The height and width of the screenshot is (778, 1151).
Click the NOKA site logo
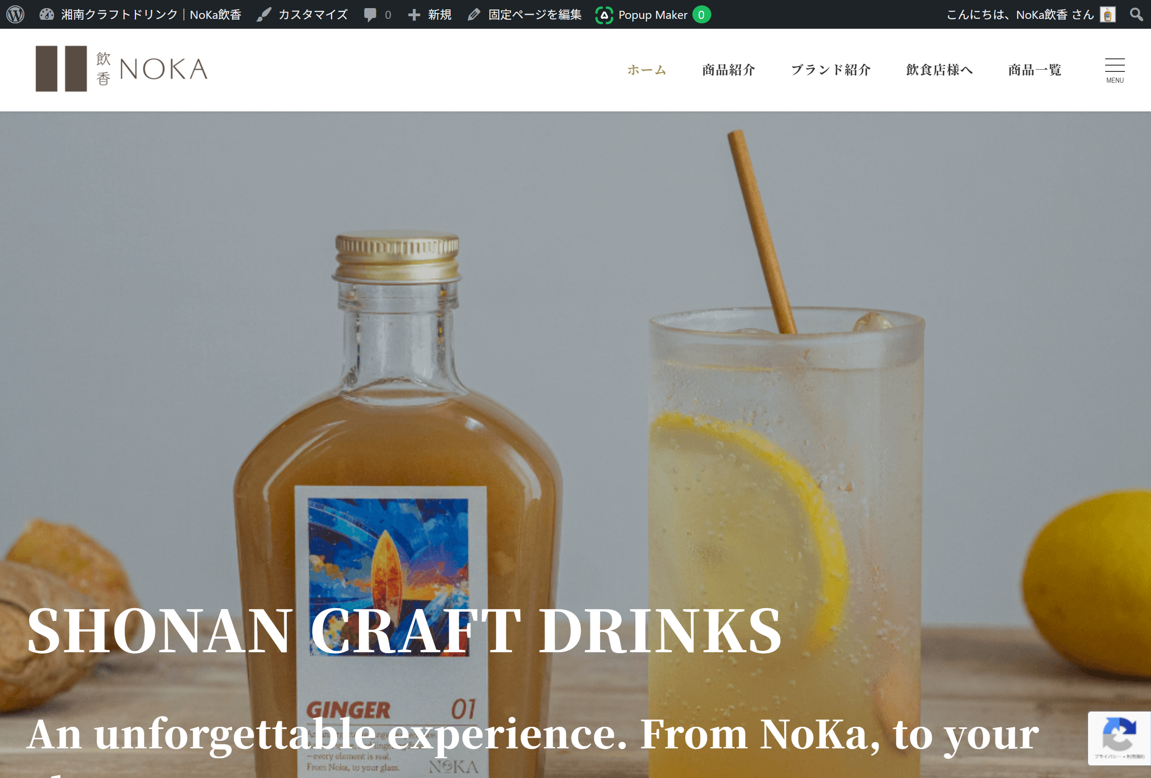coord(122,69)
